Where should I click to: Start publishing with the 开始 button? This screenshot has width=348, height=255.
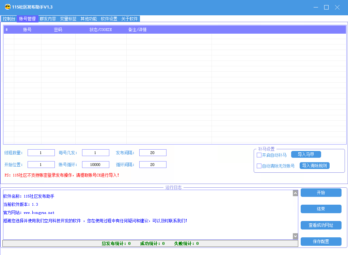point(321,192)
